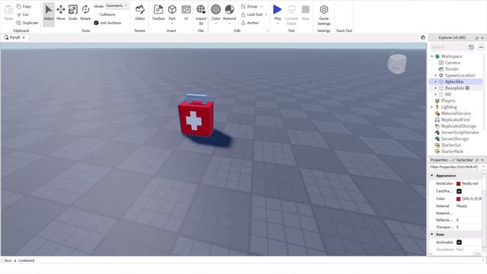This screenshot has height=274, width=487.
Task: Collapse the Workspace tree node
Action: [432, 56]
